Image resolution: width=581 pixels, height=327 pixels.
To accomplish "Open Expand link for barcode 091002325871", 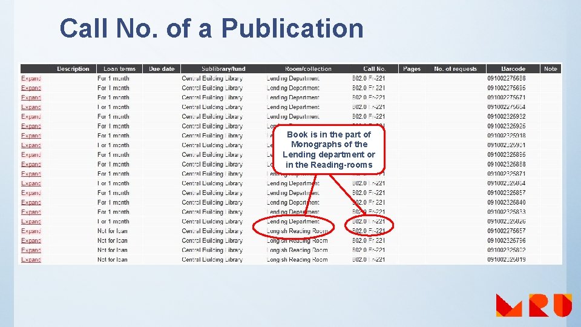I will (31, 174).
